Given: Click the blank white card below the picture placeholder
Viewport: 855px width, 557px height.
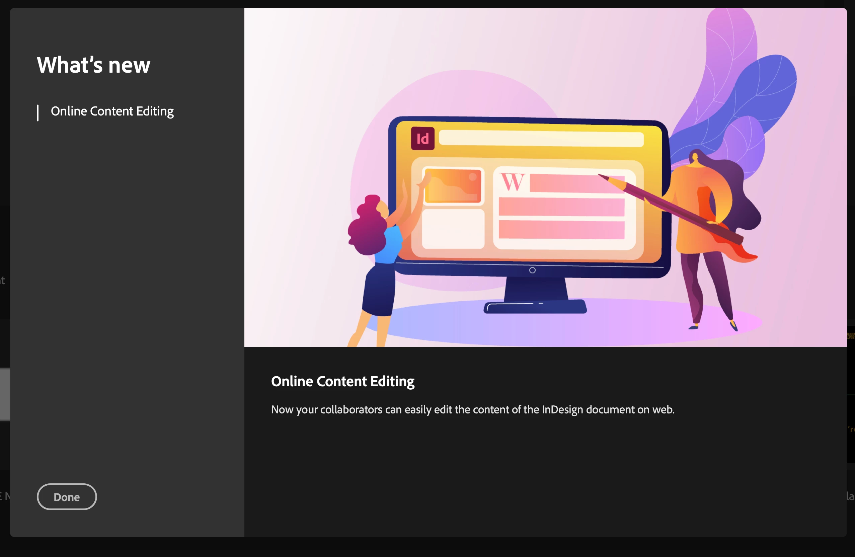Looking at the screenshot, I should click(453, 229).
